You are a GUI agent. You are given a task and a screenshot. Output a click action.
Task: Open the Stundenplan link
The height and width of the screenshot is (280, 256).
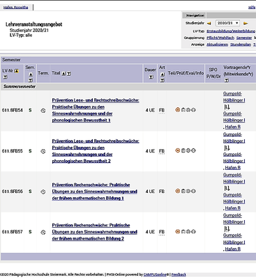pyautogui.click(x=241, y=45)
